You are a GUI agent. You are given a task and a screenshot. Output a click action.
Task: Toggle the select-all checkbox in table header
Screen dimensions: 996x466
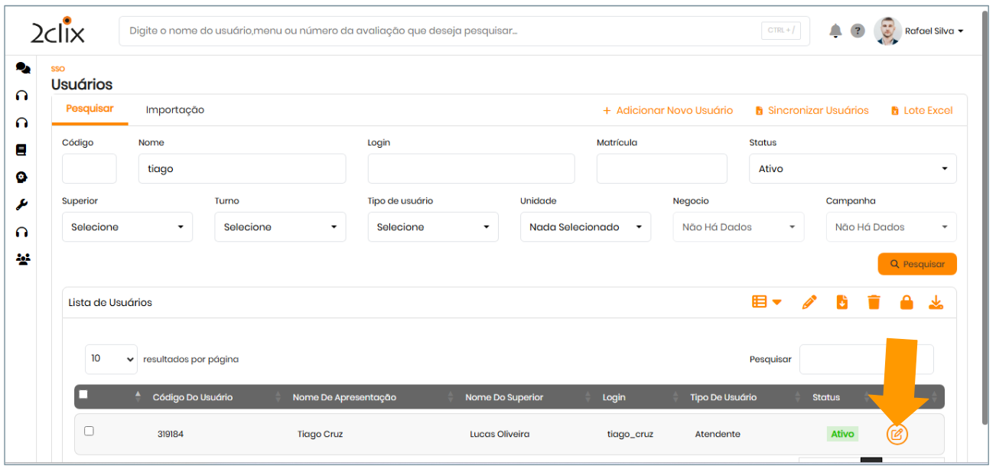coord(83,395)
